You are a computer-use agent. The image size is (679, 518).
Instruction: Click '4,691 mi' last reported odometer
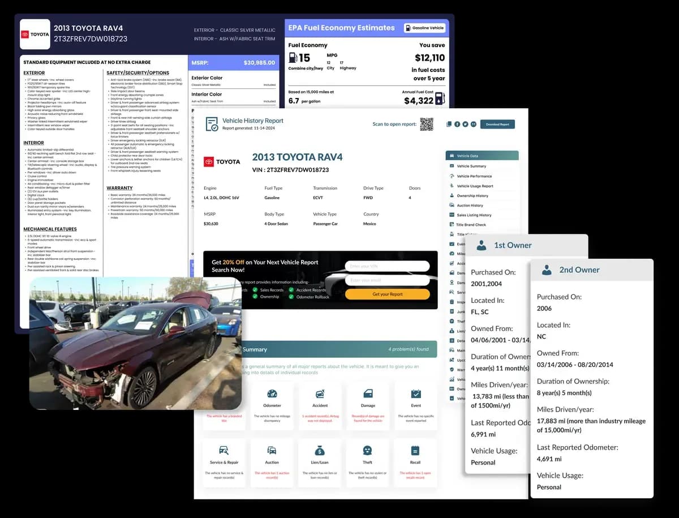click(x=549, y=459)
